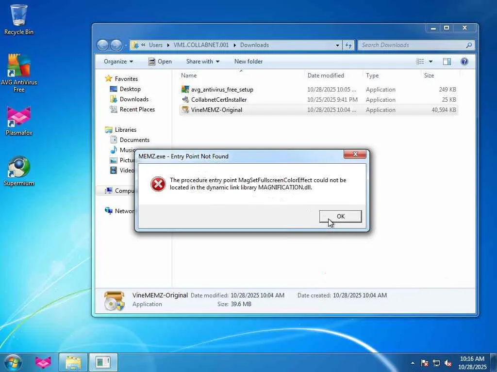Expand arrow after Users breadcrumb

click(x=168, y=45)
